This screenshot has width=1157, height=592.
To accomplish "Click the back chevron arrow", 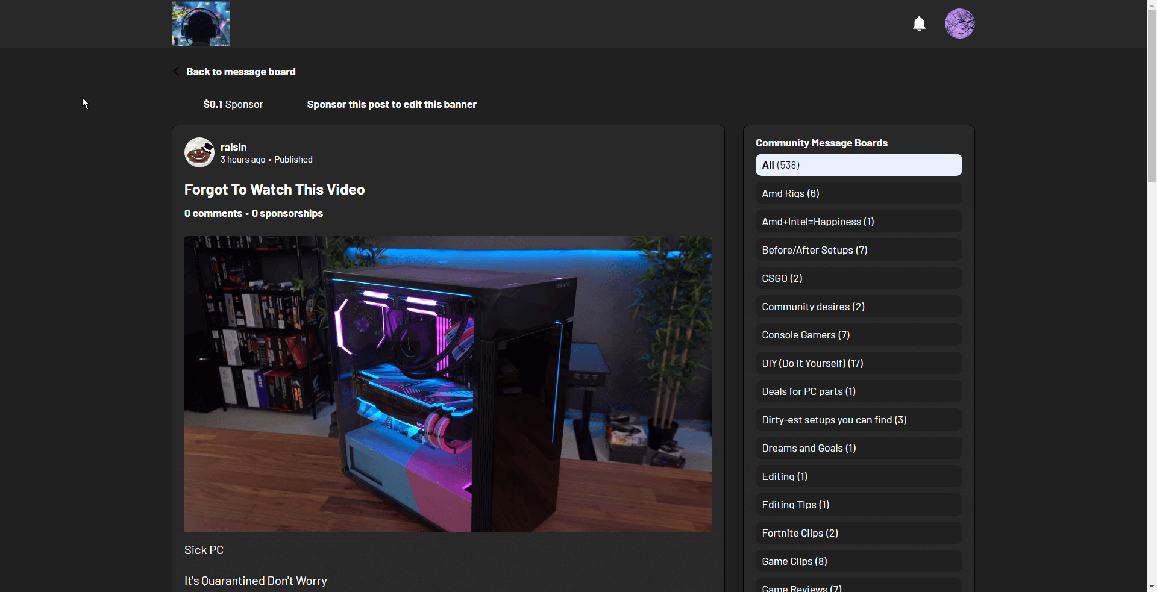I will click(175, 71).
